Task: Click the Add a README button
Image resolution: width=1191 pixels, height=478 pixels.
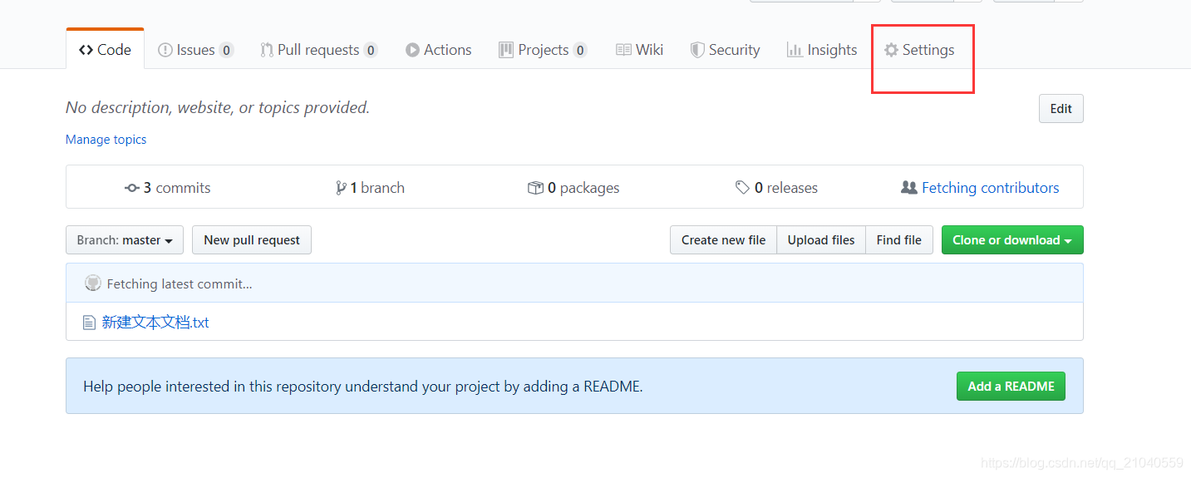Action: coord(1011,387)
